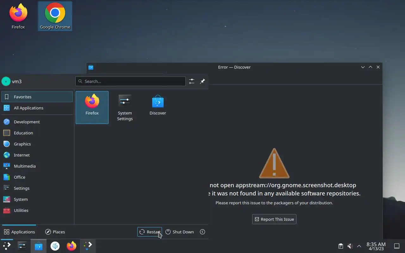Select All Applications category

point(37,108)
